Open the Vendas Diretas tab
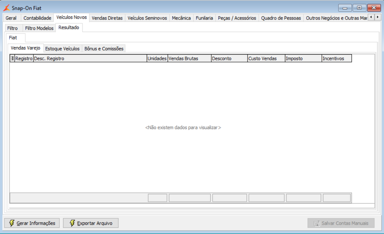The width and height of the screenshot is (384, 234). point(107,18)
